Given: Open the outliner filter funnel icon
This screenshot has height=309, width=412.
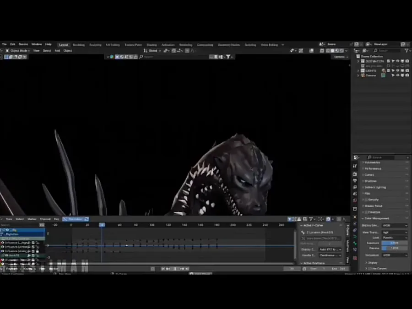Looking at the screenshot, I should [407, 50].
